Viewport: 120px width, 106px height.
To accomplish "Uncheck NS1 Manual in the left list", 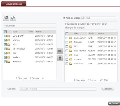I will coord(5,49).
